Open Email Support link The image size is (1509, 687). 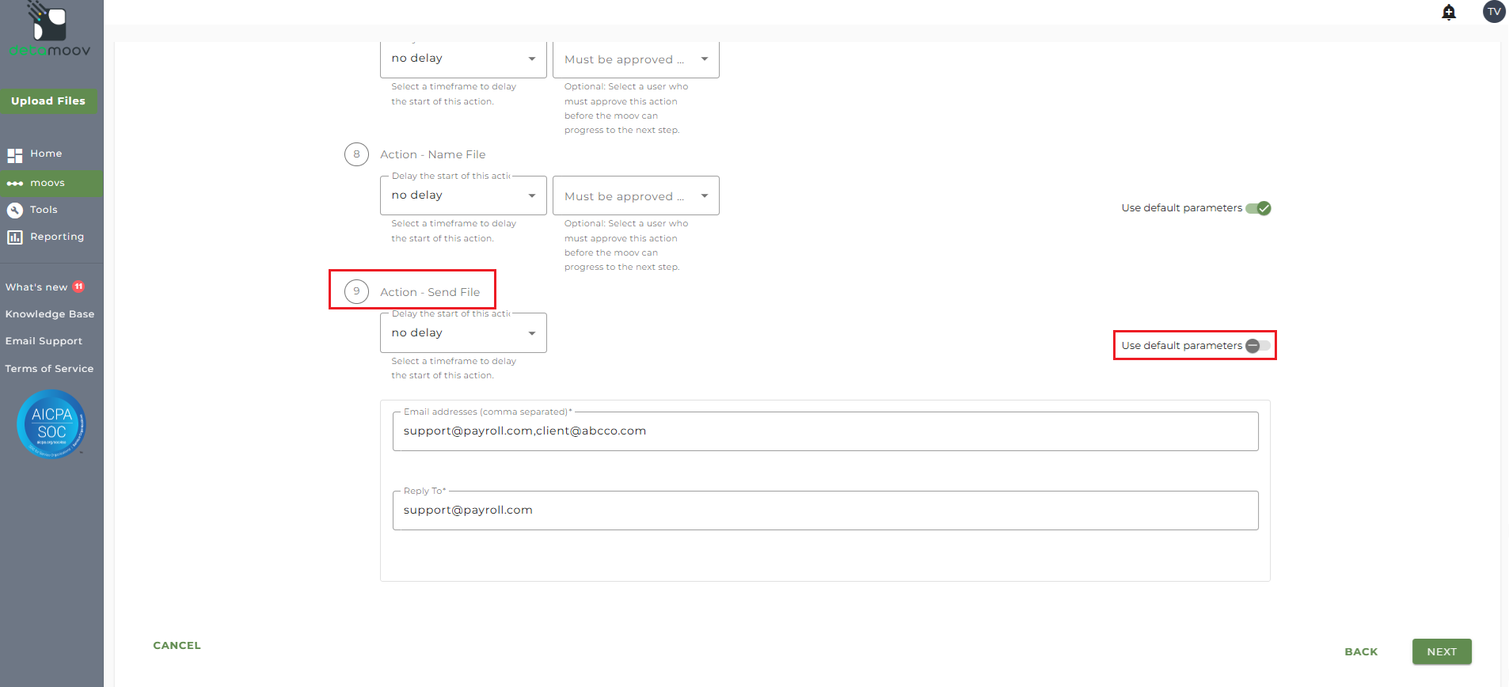click(44, 341)
